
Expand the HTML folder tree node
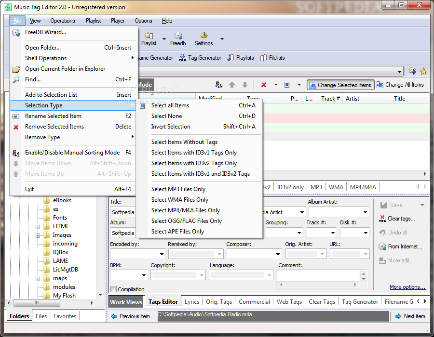38,226
